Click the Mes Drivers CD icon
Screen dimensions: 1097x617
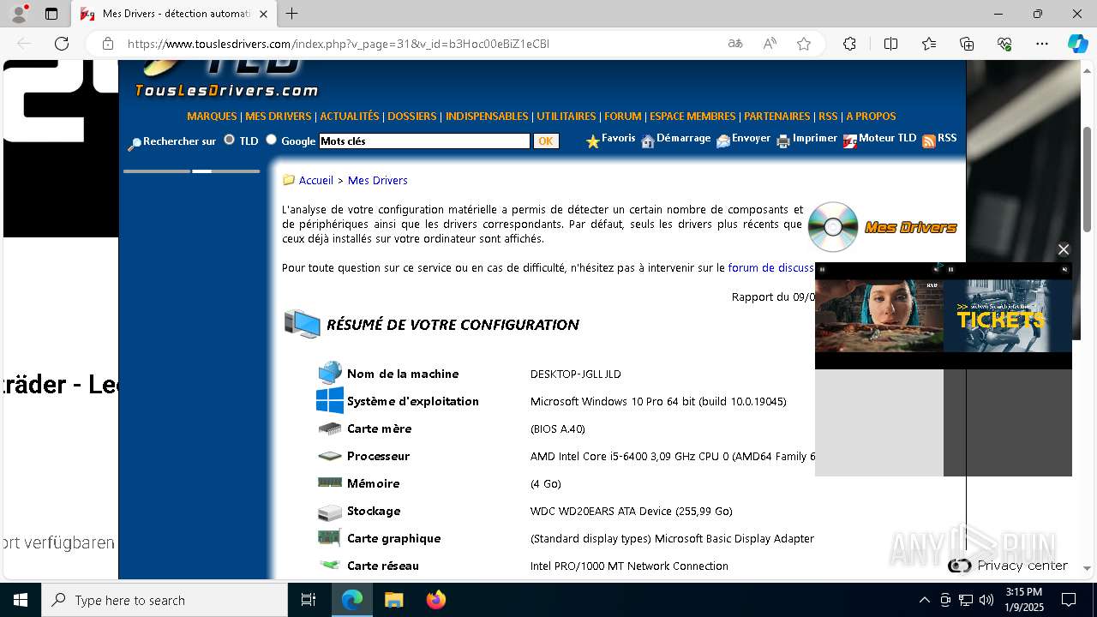(833, 227)
